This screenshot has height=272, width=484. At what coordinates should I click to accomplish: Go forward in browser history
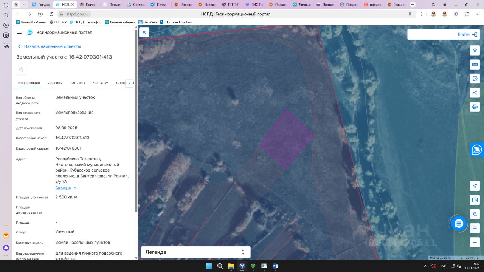29,14
